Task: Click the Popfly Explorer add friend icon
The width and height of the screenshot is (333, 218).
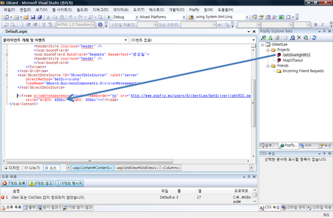Action: pyautogui.click(x=270, y=38)
